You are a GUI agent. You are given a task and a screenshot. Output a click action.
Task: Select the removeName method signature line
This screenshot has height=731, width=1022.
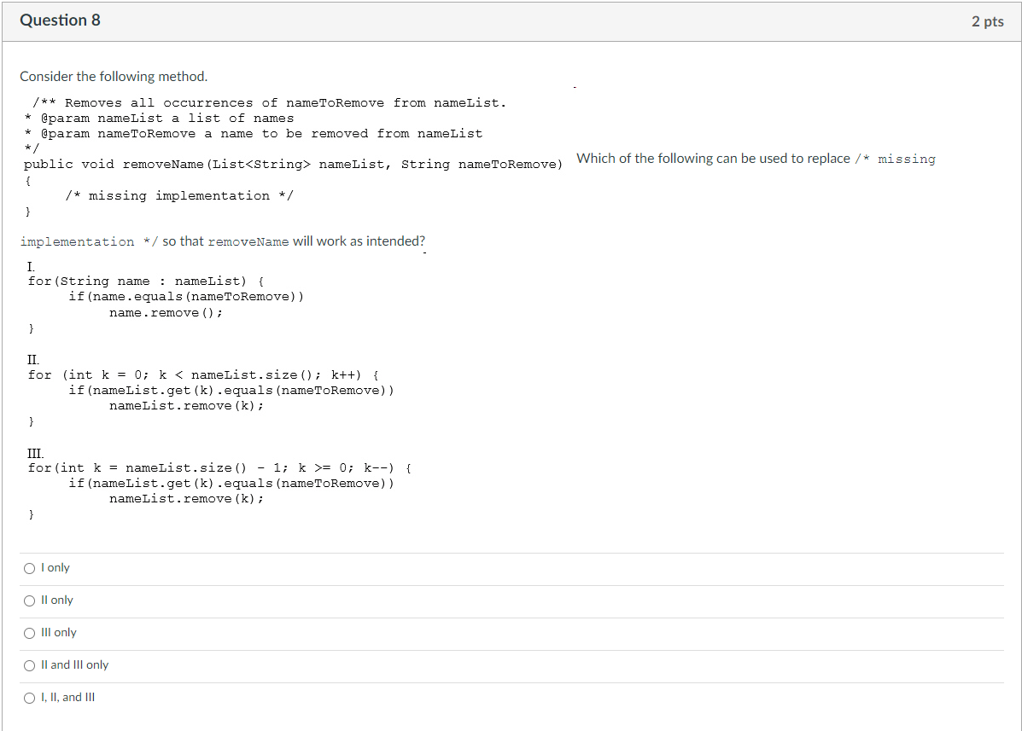click(x=290, y=164)
